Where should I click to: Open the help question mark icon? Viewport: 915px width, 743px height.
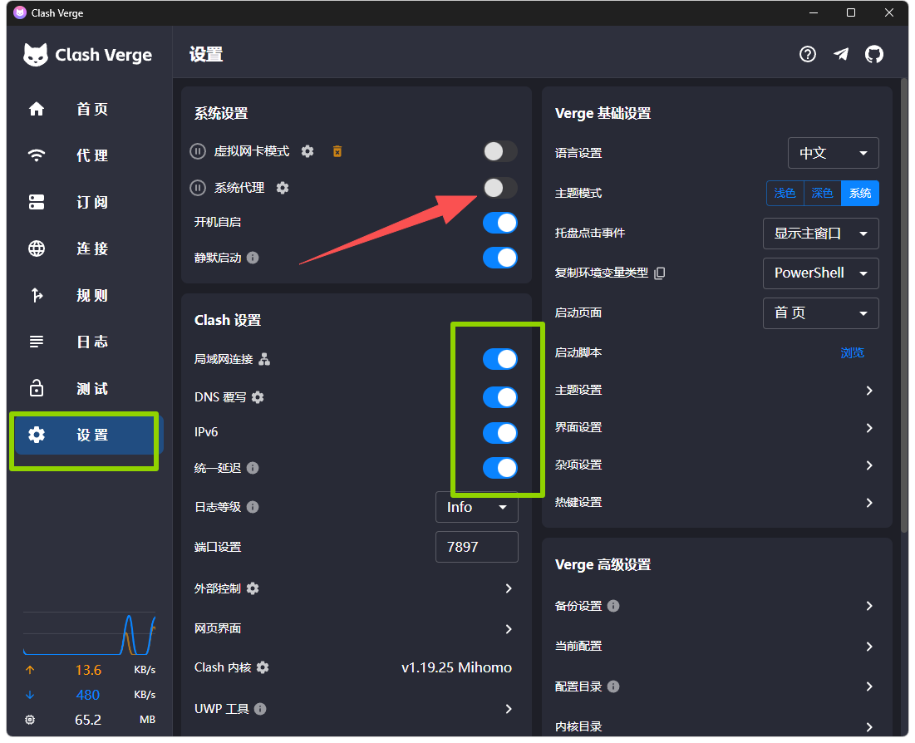tap(808, 54)
